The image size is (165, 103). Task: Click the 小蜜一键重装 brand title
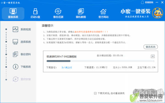[136, 11]
